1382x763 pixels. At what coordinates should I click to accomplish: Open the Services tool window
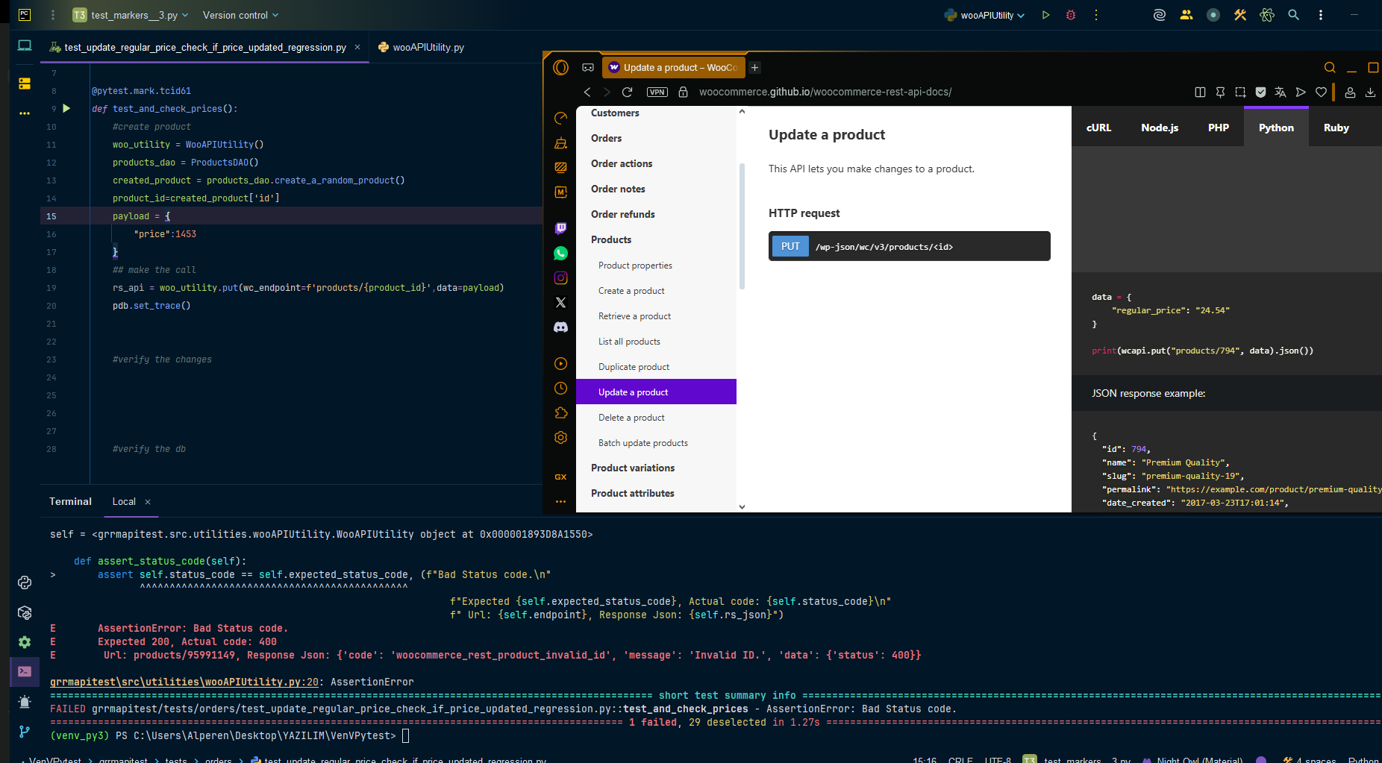tap(25, 642)
